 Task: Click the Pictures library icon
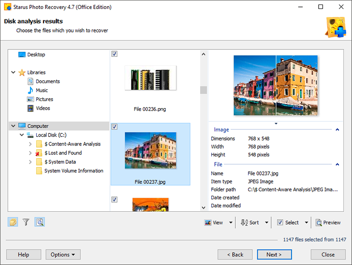[30, 99]
